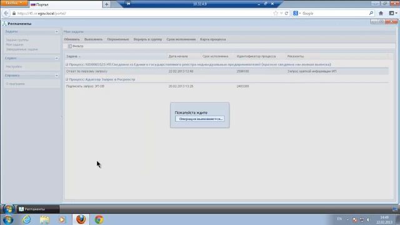
Task: Bookmark page with the star icon
Action: click(276, 13)
